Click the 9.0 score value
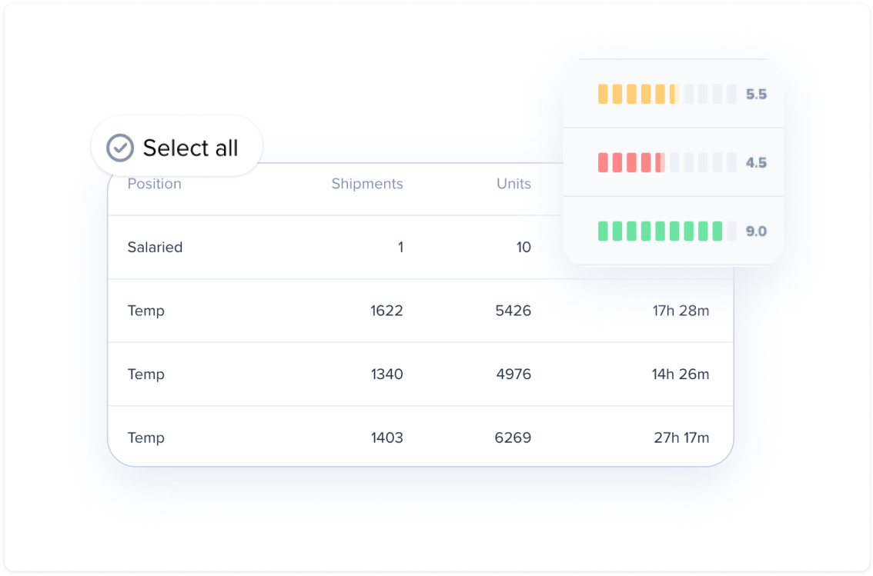 pyautogui.click(x=756, y=231)
